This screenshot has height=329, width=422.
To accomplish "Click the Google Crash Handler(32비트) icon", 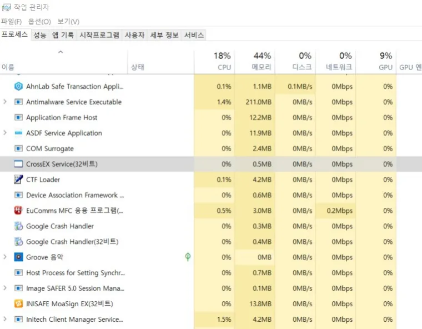I will (x=18, y=242).
